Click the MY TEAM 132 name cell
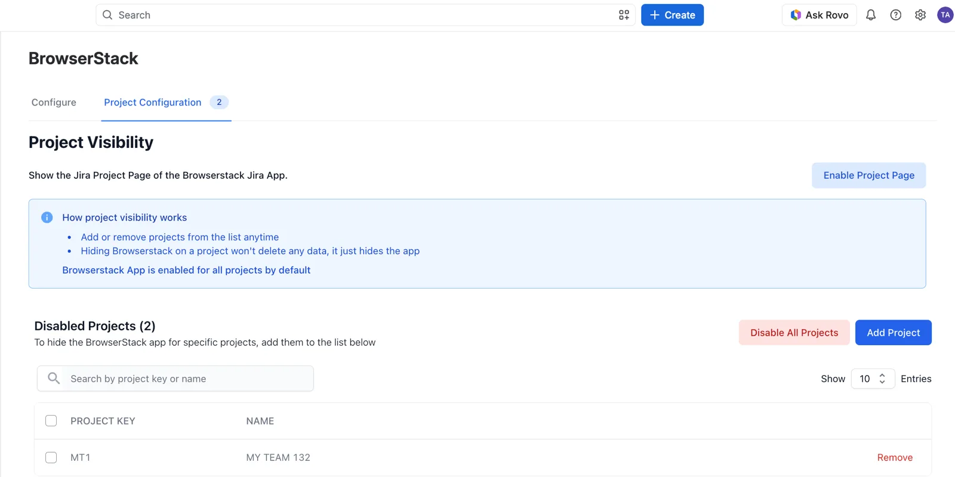This screenshot has height=477, width=955. pyautogui.click(x=278, y=457)
